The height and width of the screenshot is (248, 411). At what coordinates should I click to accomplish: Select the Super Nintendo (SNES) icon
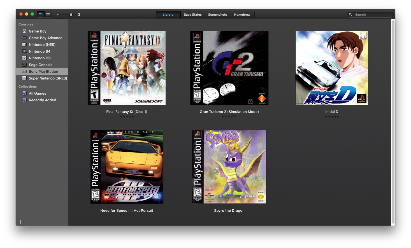24,78
